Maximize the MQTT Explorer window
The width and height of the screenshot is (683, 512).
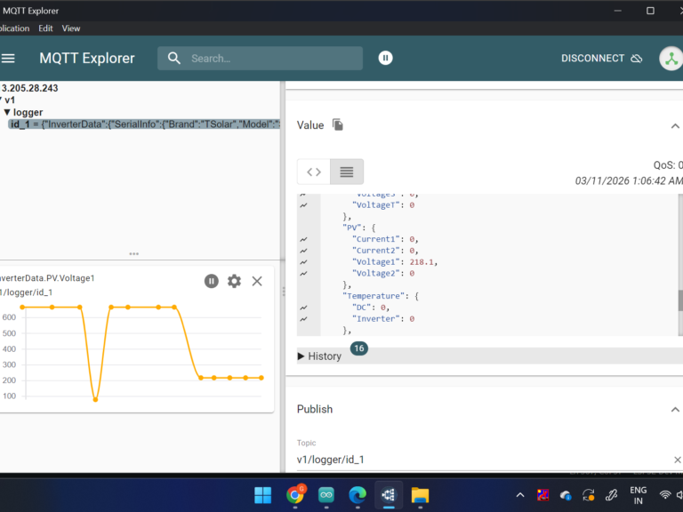tap(650, 11)
